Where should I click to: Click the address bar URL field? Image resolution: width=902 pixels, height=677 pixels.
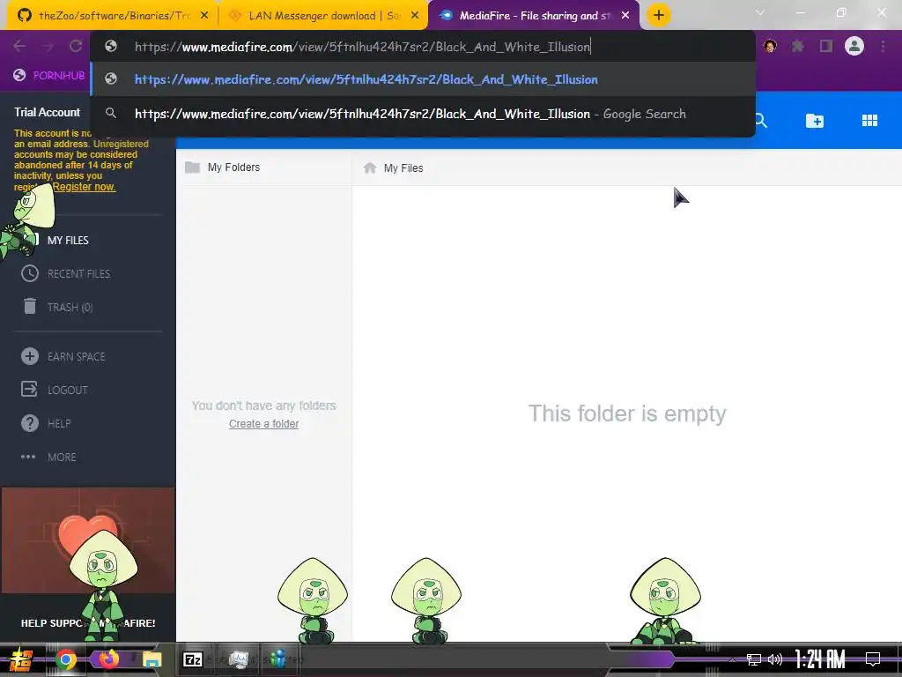[423, 47]
